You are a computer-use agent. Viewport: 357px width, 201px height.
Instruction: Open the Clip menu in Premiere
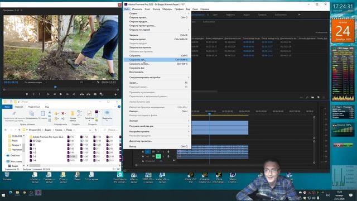click(147, 9)
